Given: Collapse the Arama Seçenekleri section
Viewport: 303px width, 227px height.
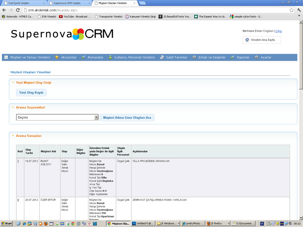Looking at the screenshot, I should click(13, 107).
